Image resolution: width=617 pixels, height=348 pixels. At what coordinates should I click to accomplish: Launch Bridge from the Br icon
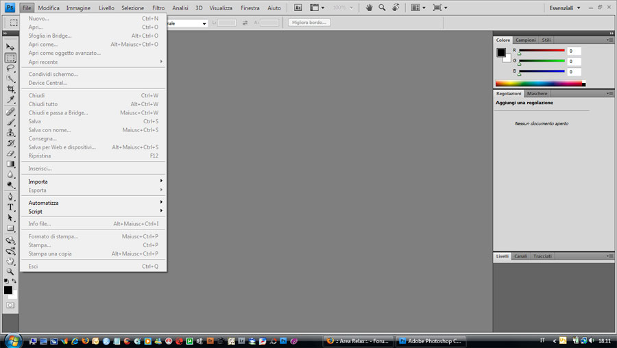click(x=298, y=8)
